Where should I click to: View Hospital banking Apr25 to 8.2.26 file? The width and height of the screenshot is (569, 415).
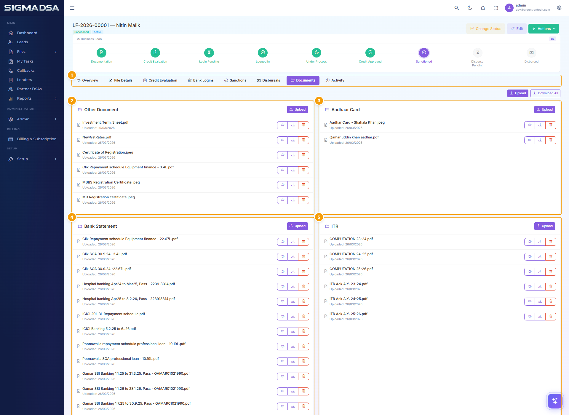tap(282, 301)
